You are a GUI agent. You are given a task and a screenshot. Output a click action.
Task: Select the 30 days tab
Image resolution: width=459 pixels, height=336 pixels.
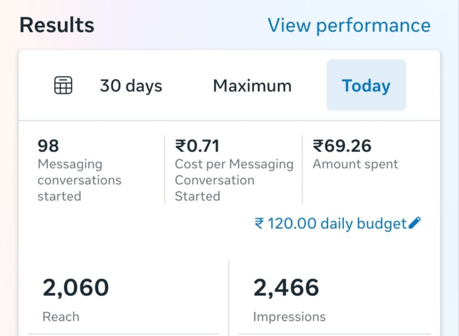point(131,86)
